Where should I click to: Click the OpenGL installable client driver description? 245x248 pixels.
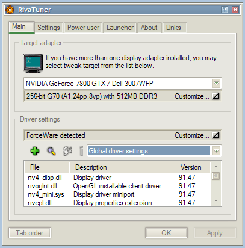tap(117, 186)
